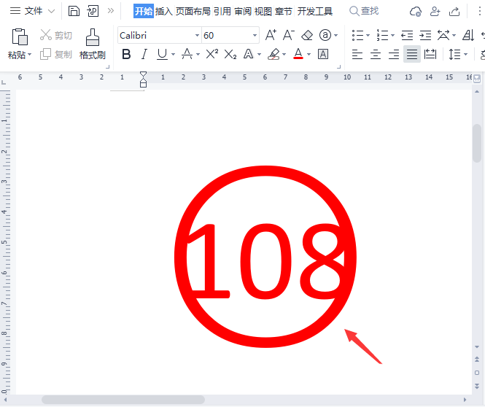Toggle underline formatting

(x=161, y=54)
